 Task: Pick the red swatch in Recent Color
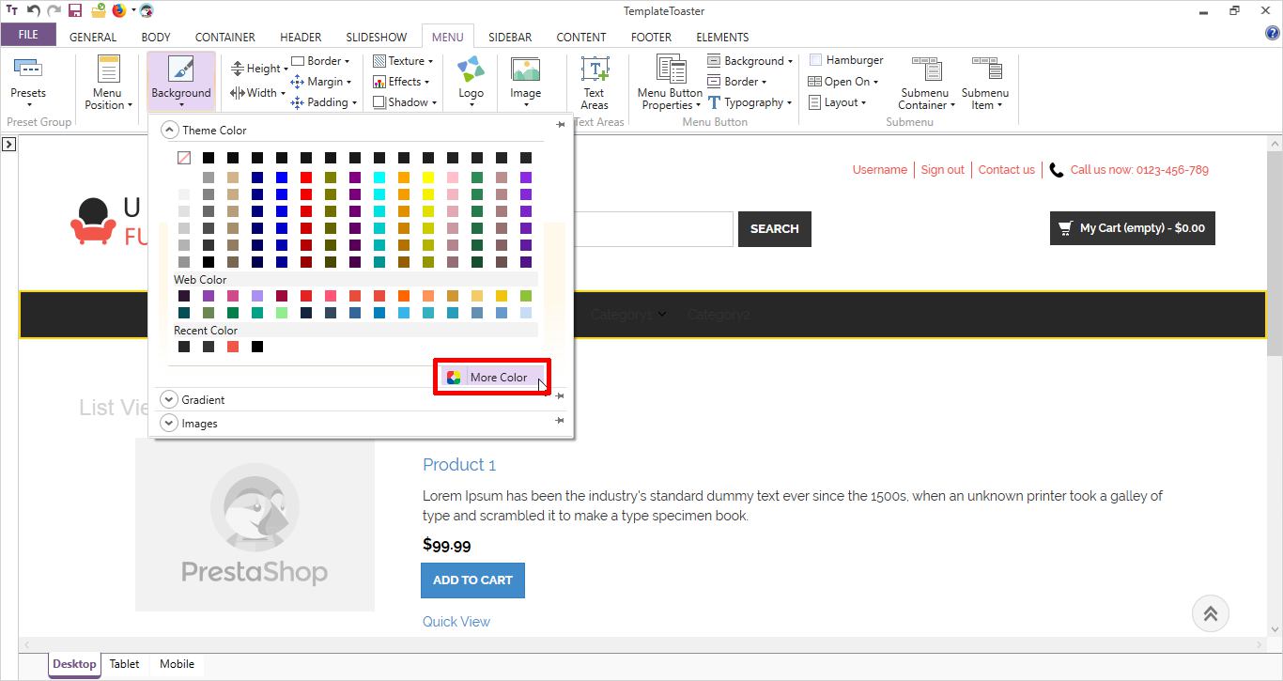pyautogui.click(x=233, y=348)
